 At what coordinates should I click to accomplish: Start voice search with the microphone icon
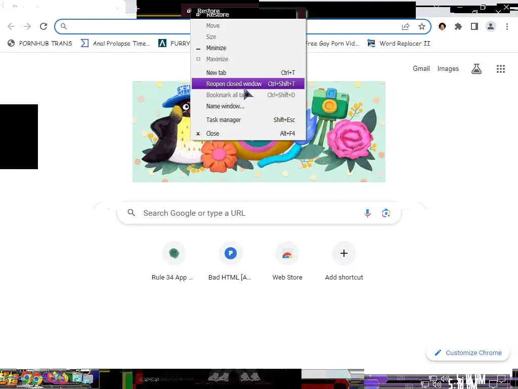tap(367, 213)
